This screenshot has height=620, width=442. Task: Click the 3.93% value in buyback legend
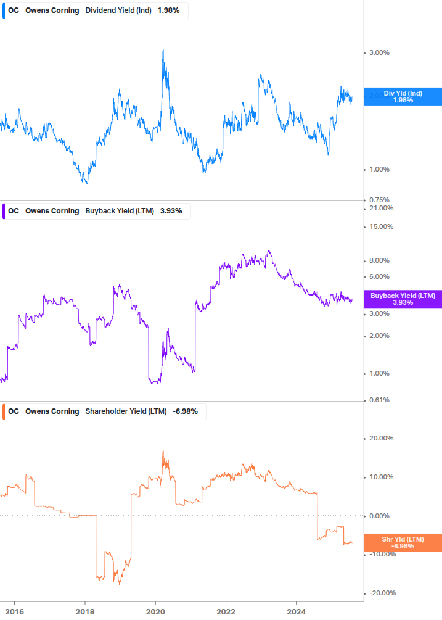[x=171, y=211]
